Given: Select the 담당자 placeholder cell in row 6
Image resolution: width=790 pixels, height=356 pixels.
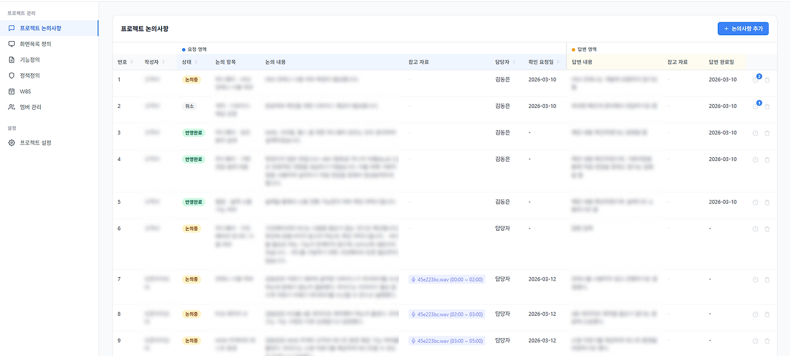Looking at the screenshot, I should tap(502, 228).
